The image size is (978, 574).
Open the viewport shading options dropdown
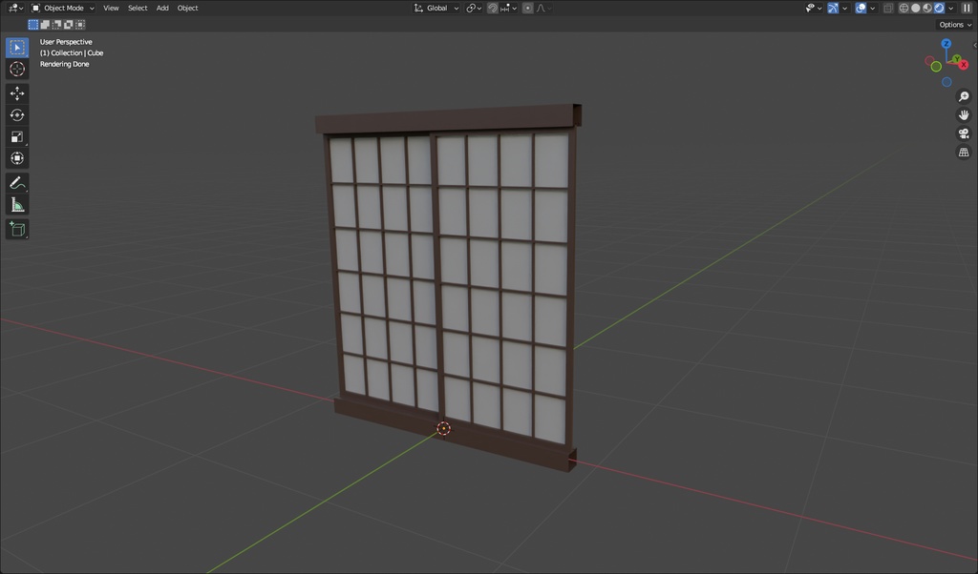pos(951,8)
